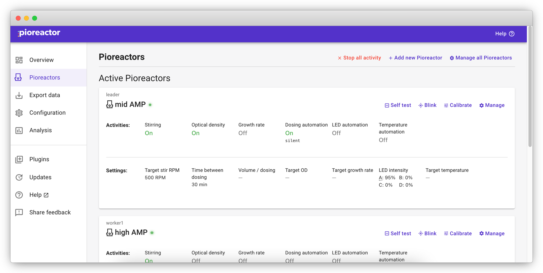
Task: Calibrate the mid AMP Pioreactor
Action: pyautogui.click(x=458, y=105)
